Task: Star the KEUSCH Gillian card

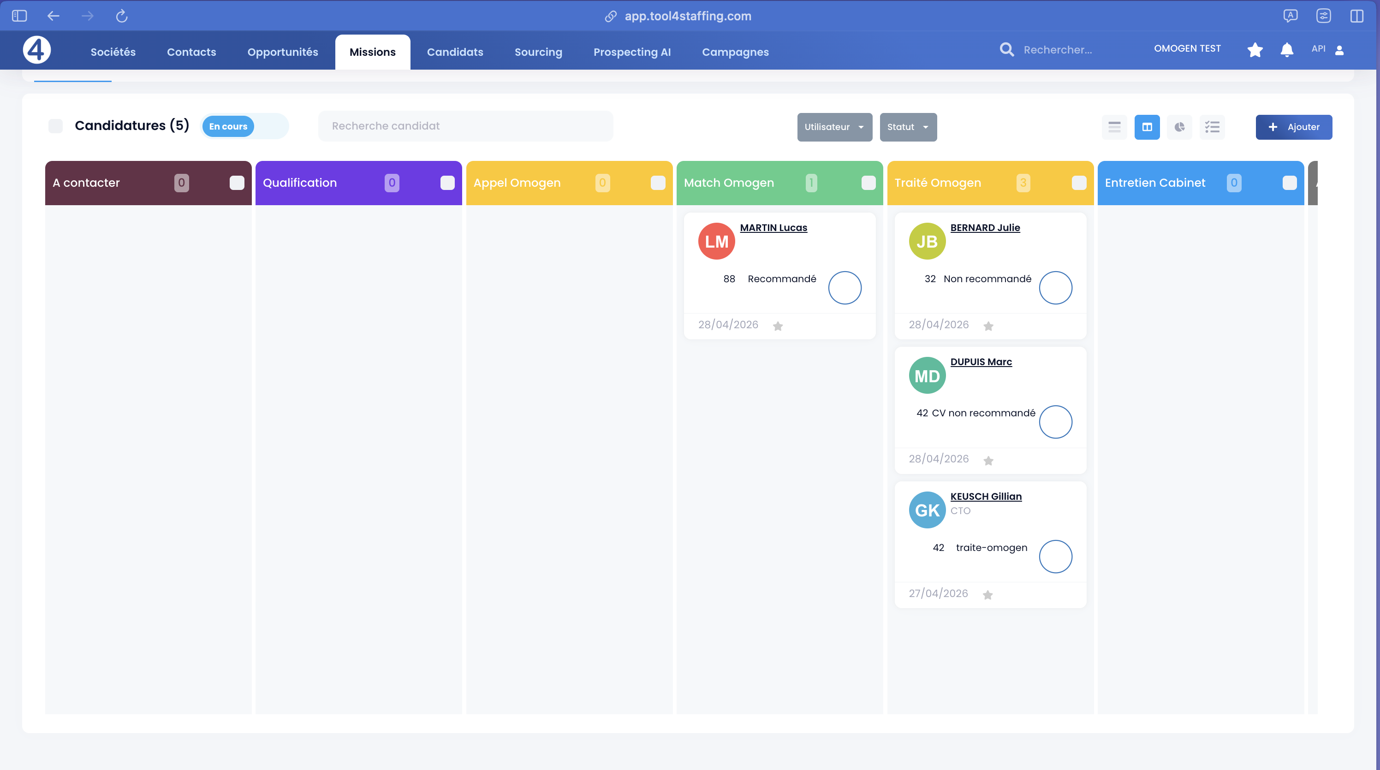Action: [988, 594]
